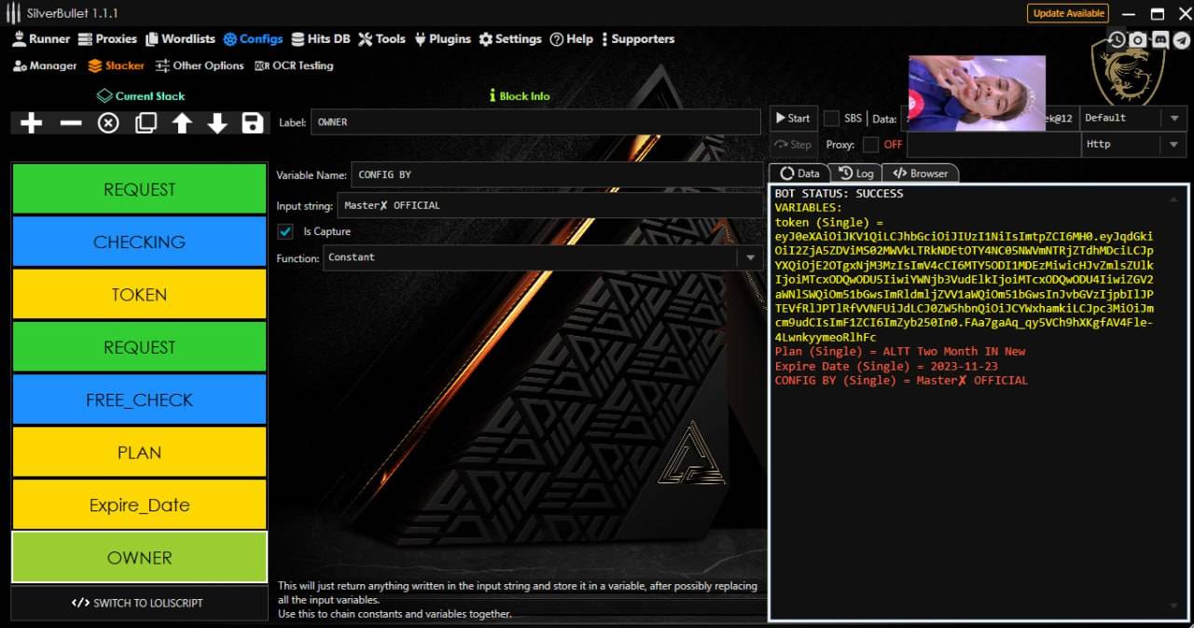Click the BOT STATUS: SUCCESS line
The height and width of the screenshot is (628, 1194).
tap(839, 194)
